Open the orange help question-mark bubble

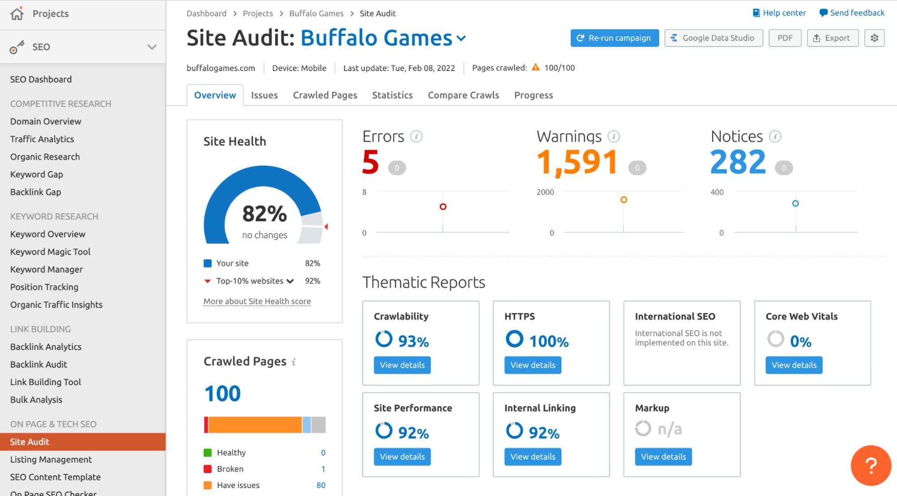coord(871,465)
